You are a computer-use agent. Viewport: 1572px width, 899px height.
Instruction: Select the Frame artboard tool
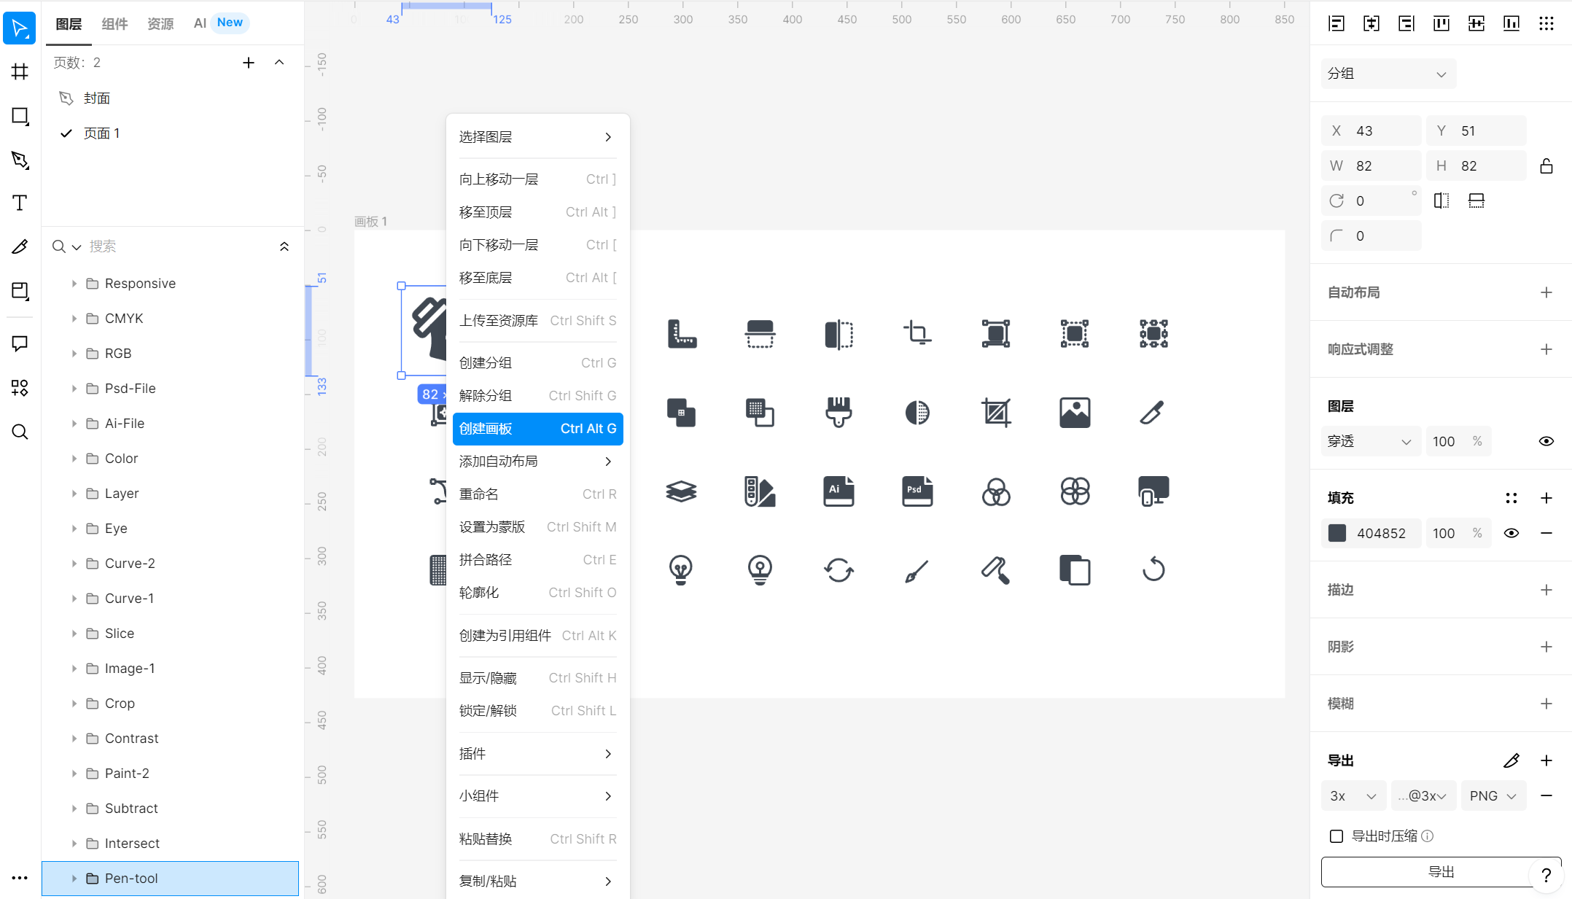[x=20, y=71]
